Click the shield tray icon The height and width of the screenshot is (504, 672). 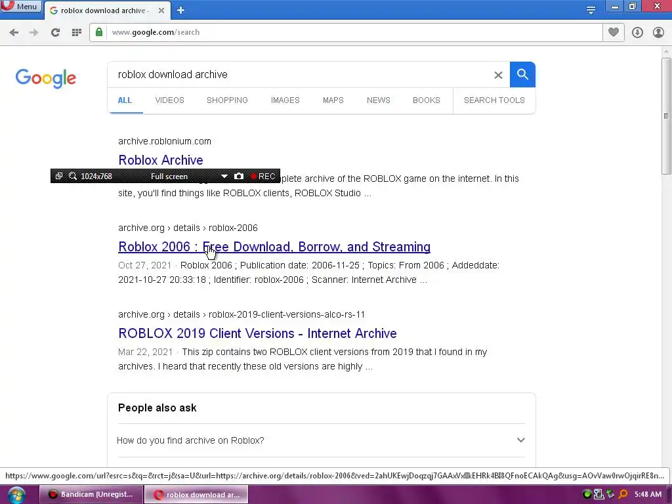(611, 494)
